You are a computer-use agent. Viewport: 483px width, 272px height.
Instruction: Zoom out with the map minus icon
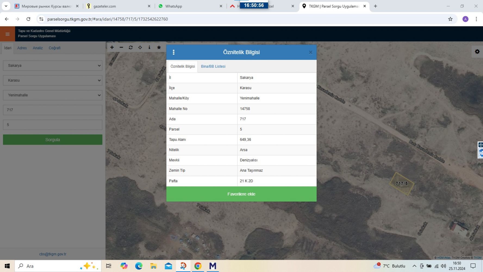pyautogui.click(x=121, y=47)
